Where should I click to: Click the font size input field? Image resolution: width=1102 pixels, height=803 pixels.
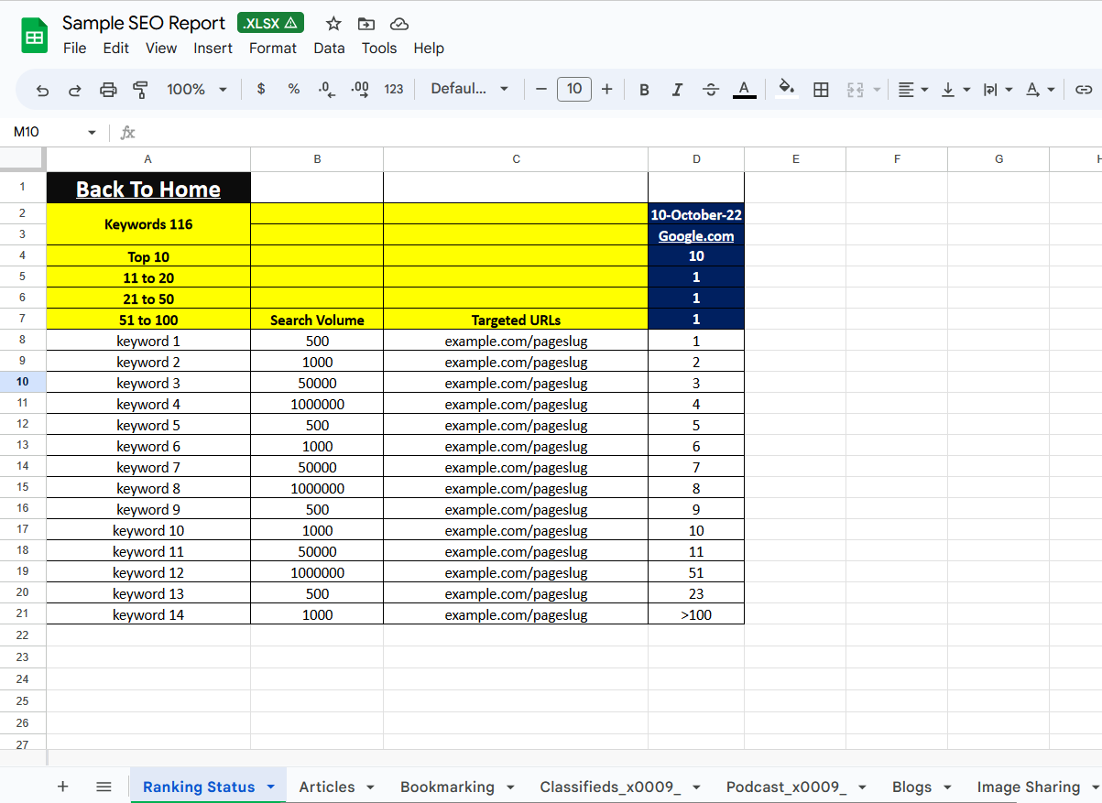click(x=574, y=89)
